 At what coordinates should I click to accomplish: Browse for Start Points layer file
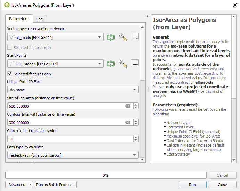point(134,63)
